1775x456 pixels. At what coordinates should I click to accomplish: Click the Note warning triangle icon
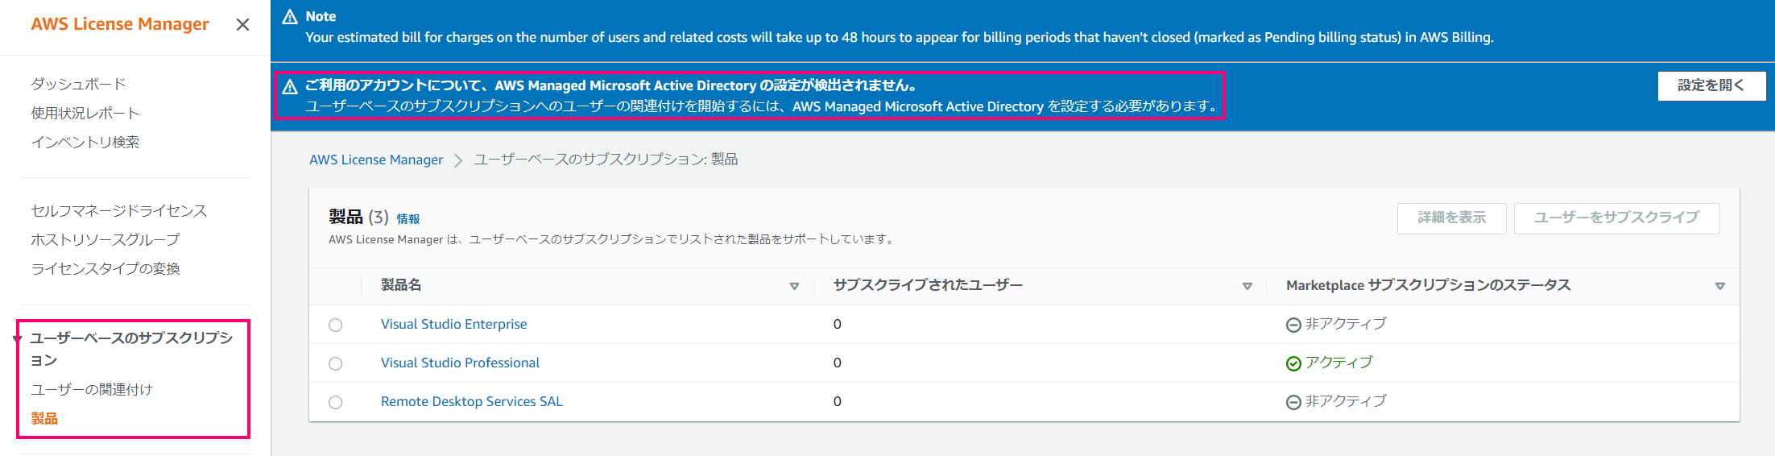point(290,17)
